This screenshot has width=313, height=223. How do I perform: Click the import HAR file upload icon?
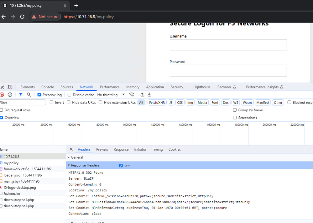pos(142,95)
